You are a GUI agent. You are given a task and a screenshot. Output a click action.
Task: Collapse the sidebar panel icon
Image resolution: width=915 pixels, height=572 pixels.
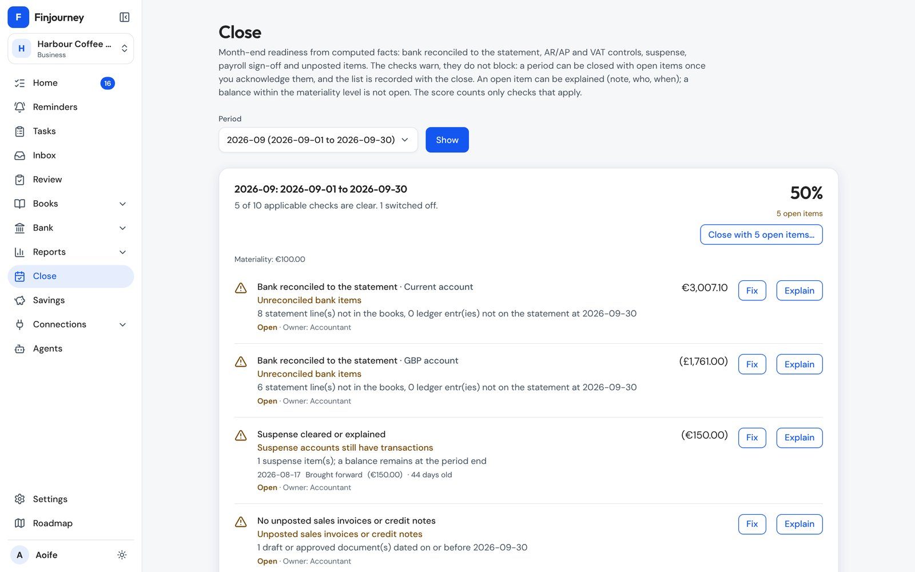coord(124,17)
